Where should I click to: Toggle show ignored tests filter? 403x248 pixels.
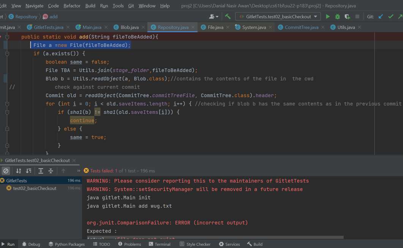tap(6, 171)
